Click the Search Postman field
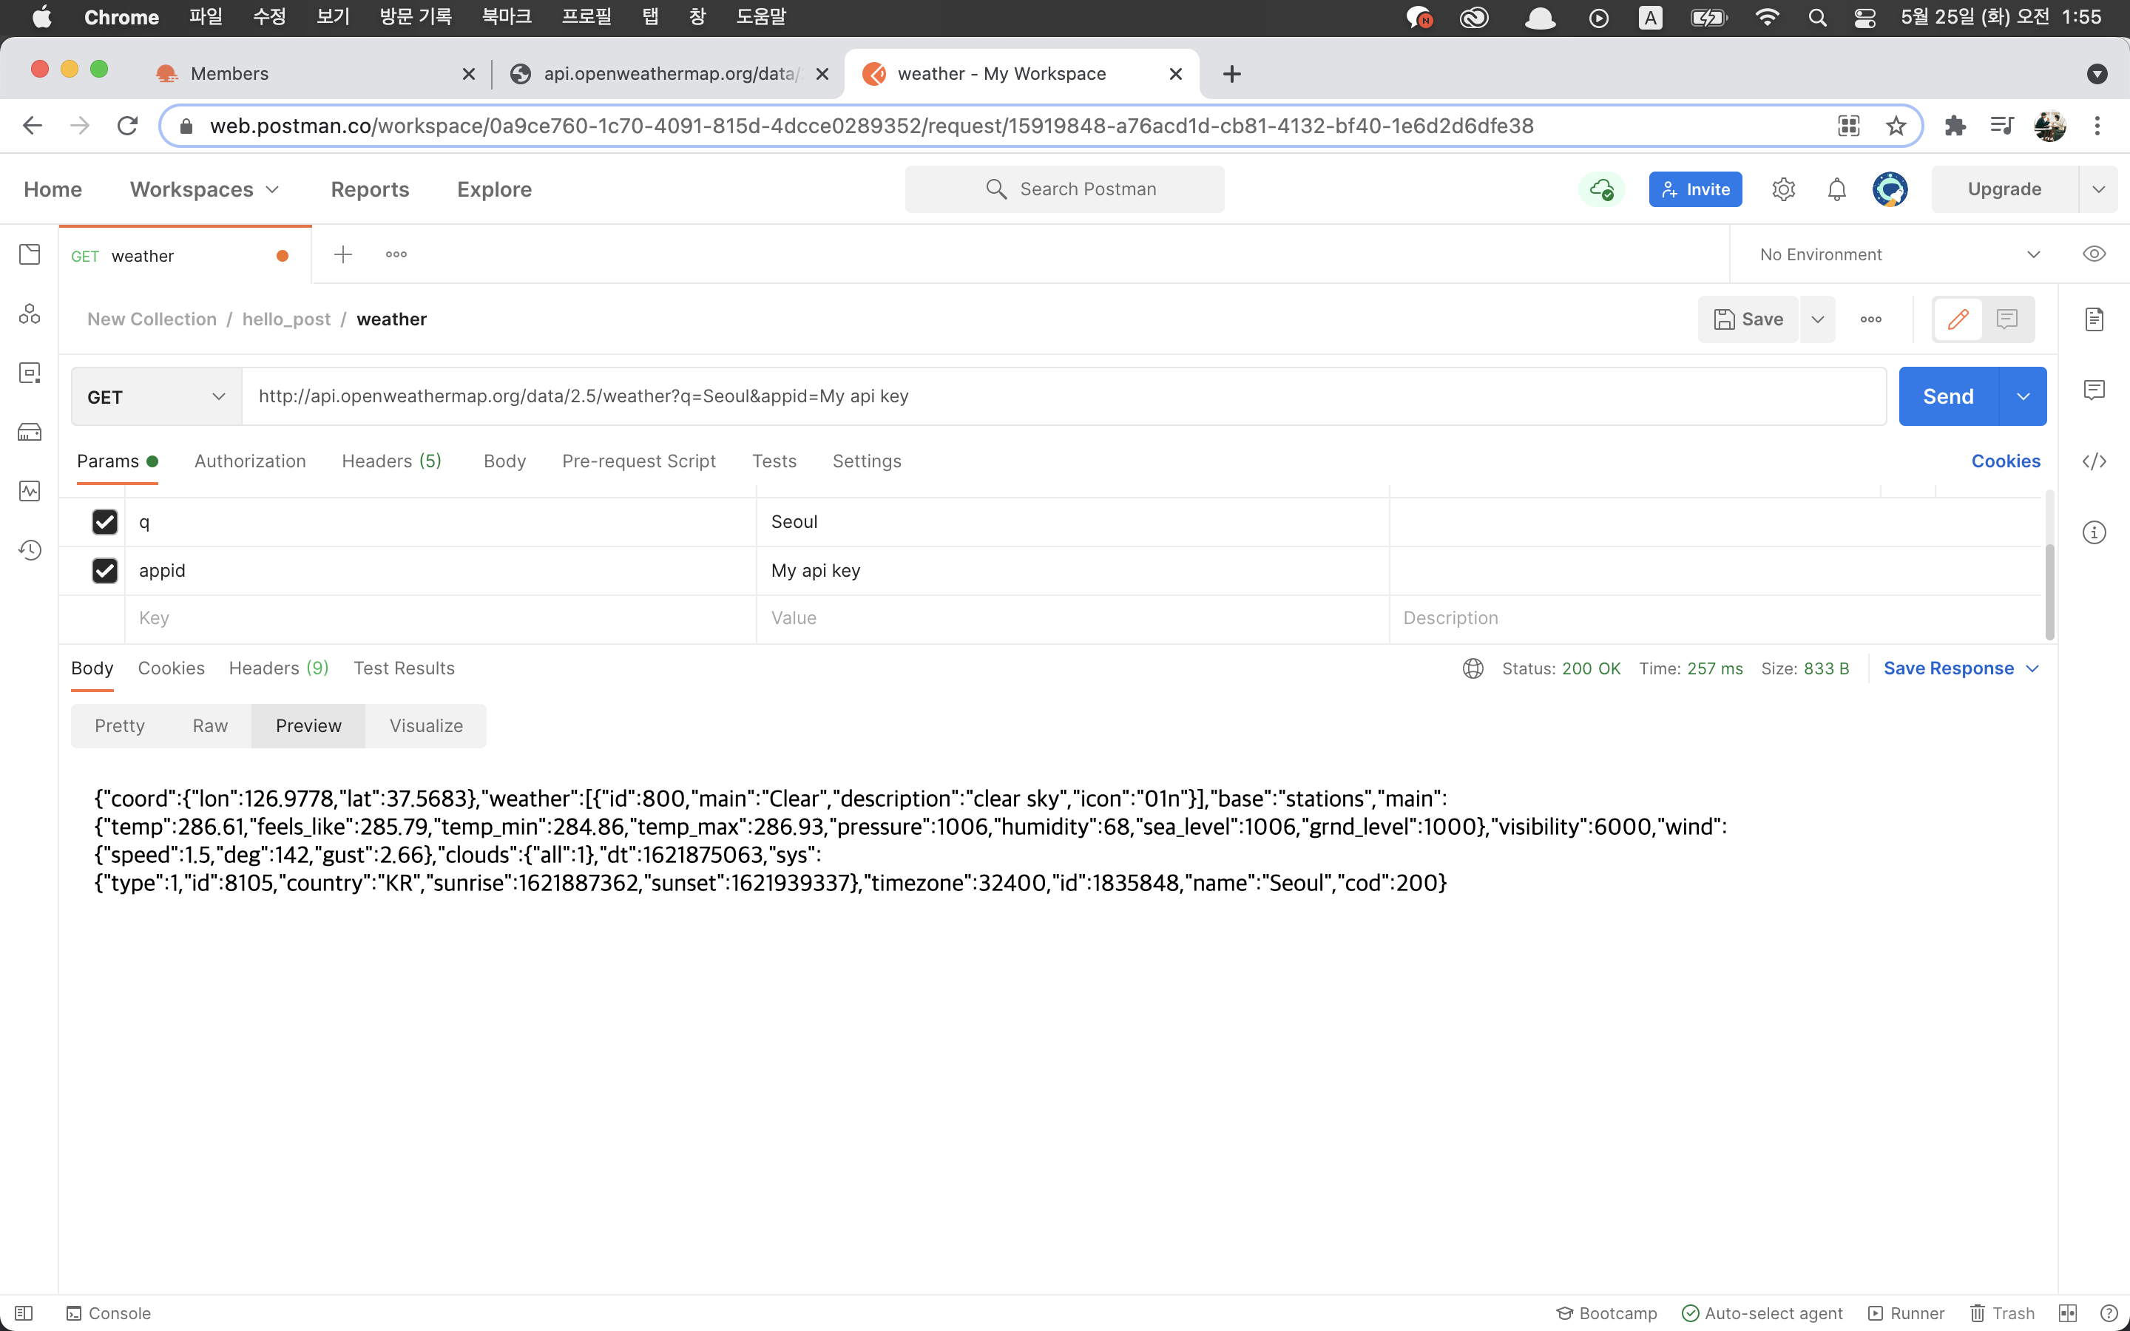The width and height of the screenshot is (2130, 1331). pos(1064,189)
